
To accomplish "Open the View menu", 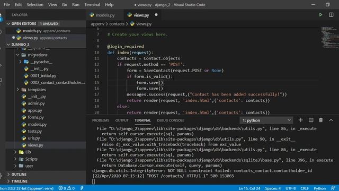I will [52, 5].
